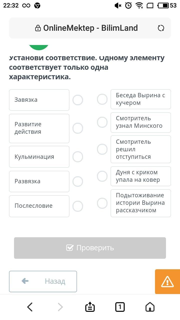Tap the Назад button
The image size is (180, 320).
[43, 281]
